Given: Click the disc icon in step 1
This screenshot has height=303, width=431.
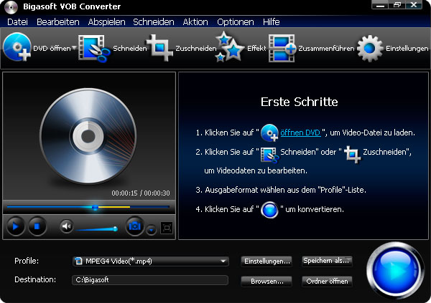Looking at the screenshot, I should (x=269, y=133).
